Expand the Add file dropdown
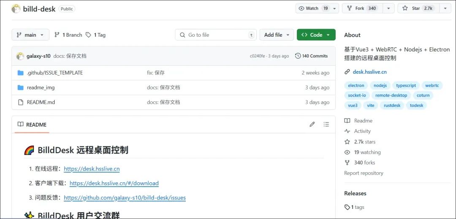 point(277,35)
